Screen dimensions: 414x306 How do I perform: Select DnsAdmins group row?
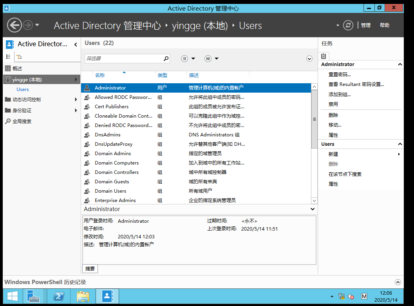click(196, 135)
